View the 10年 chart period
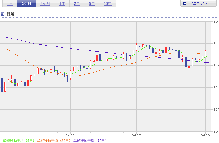 click(x=108, y=4)
